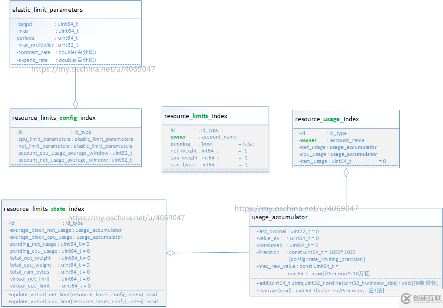
Task: Click the aggregation diamond below resource_usage_index
Action: click(346, 173)
